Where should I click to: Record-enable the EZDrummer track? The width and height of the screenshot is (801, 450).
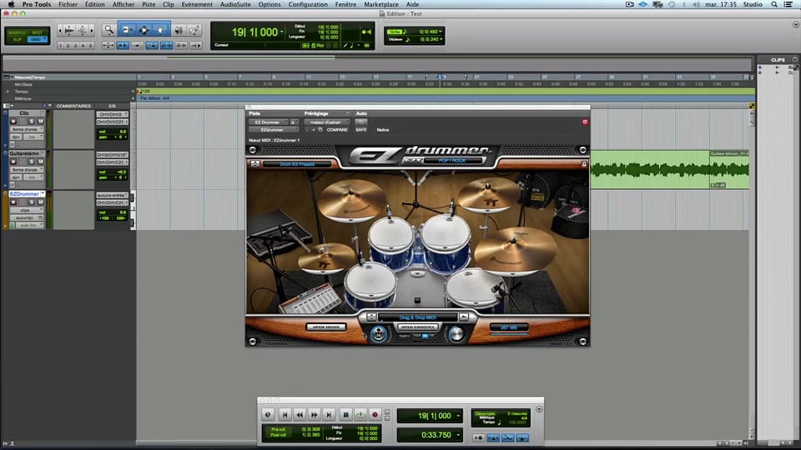14,202
